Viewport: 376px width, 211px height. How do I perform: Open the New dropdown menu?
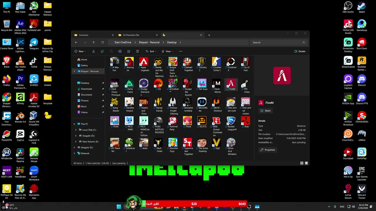(x=80, y=51)
